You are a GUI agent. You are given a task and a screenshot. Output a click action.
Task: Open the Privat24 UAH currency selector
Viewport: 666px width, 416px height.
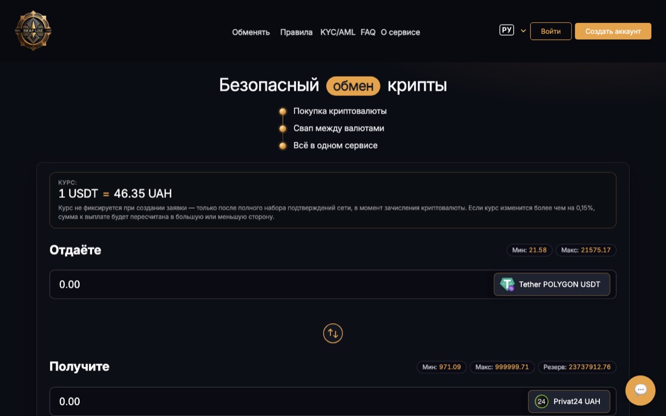[569, 401]
